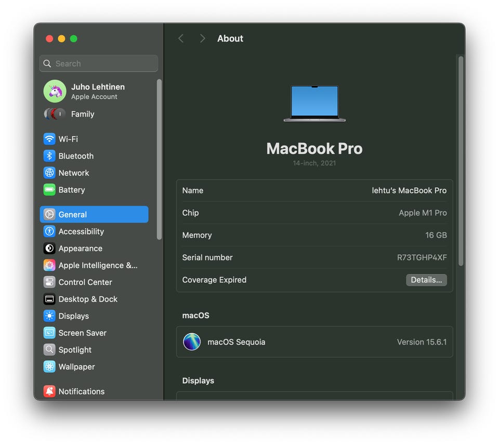The width and height of the screenshot is (499, 445).
Task: Click the Displays section heading
Action: (x=198, y=381)
